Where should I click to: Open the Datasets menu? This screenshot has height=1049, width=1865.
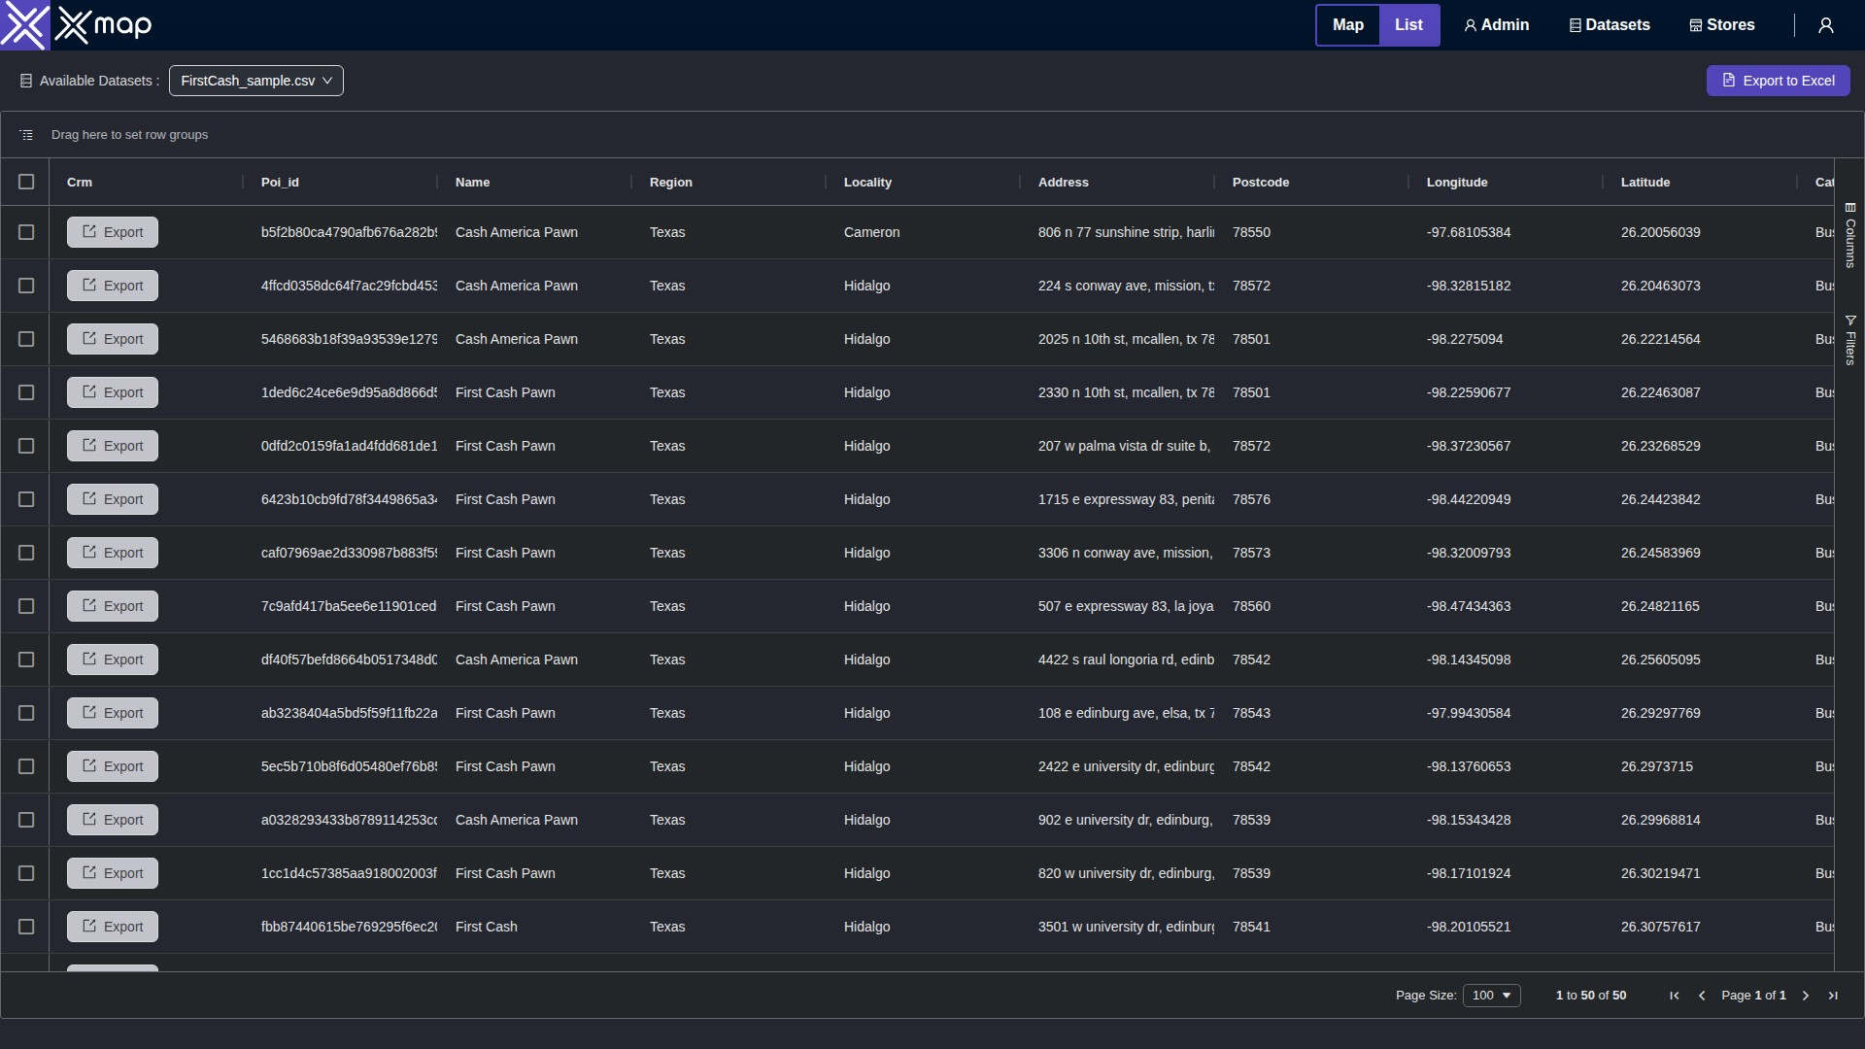1609,25
